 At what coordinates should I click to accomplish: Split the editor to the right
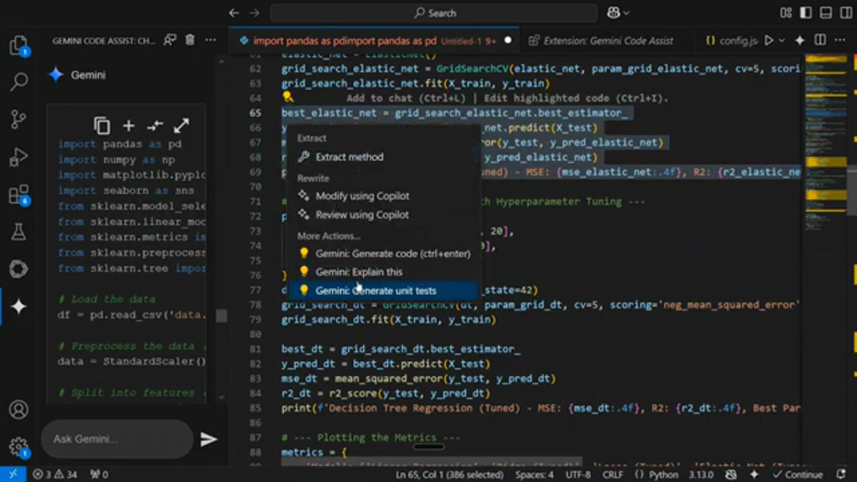point(820,41)
